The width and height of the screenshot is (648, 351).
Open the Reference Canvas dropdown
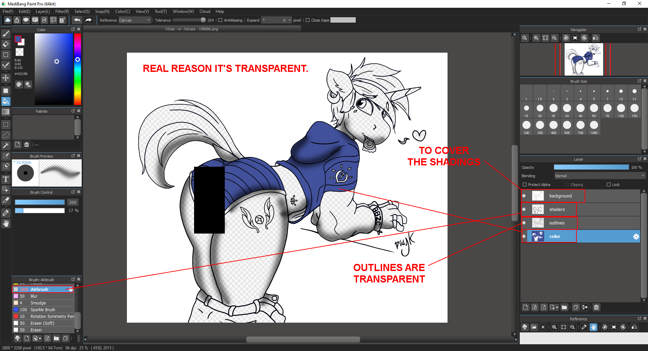(134, 20)
